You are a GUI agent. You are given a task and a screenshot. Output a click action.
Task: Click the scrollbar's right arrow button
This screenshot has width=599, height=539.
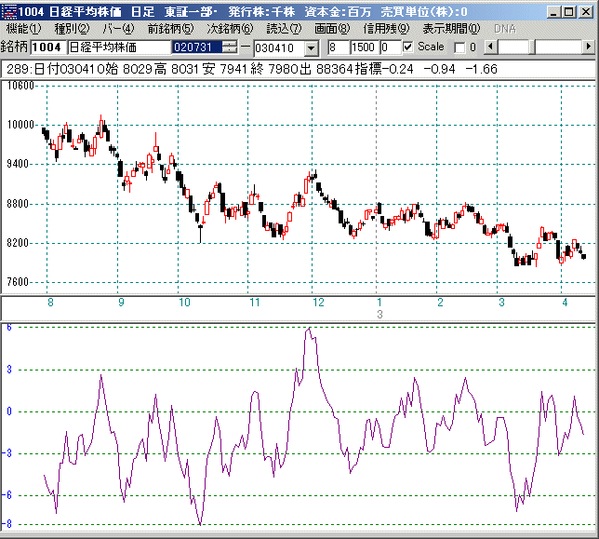point(590,47)
